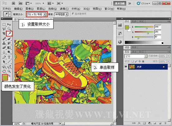The width and height of the screenshot is (172, 126).
Task: Enable the show sampling ring checkbox
Action: click(73, 14)
